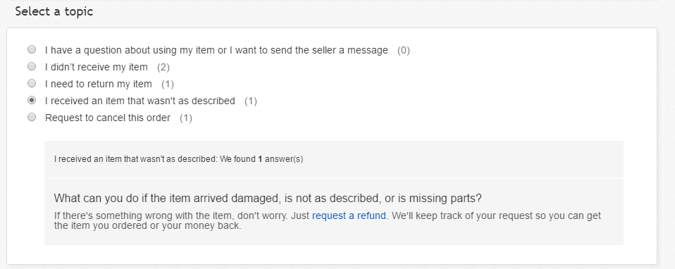Click the selected "wasn't as described" radio button
This screenshot has height=269, width=675.
32,100
